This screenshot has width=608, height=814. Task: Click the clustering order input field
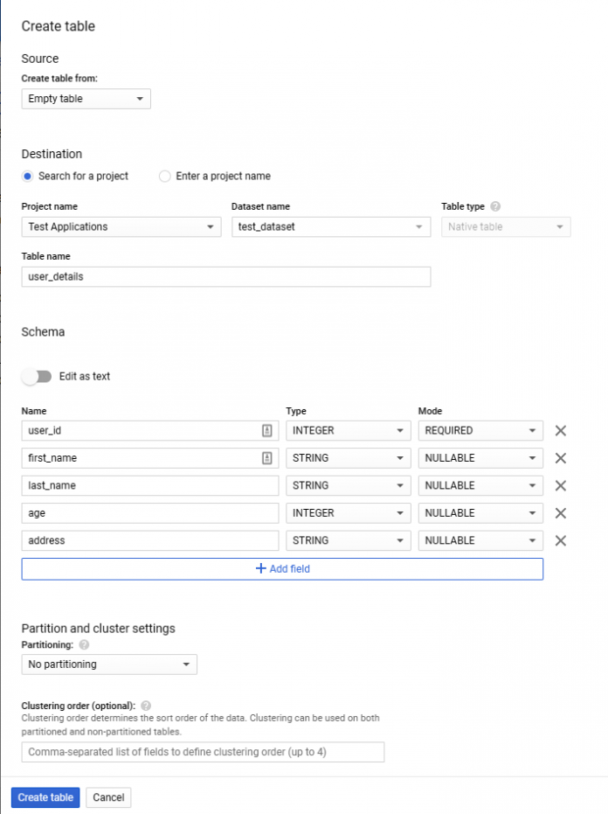(x=203, y=751)
